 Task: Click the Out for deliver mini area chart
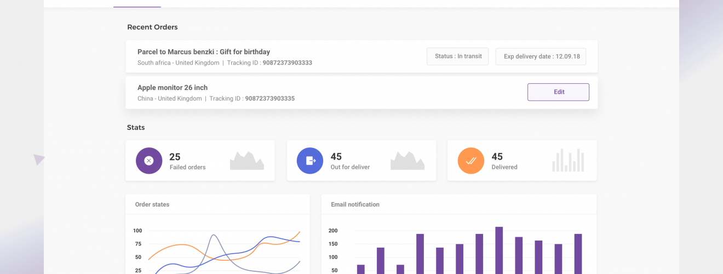408,161
